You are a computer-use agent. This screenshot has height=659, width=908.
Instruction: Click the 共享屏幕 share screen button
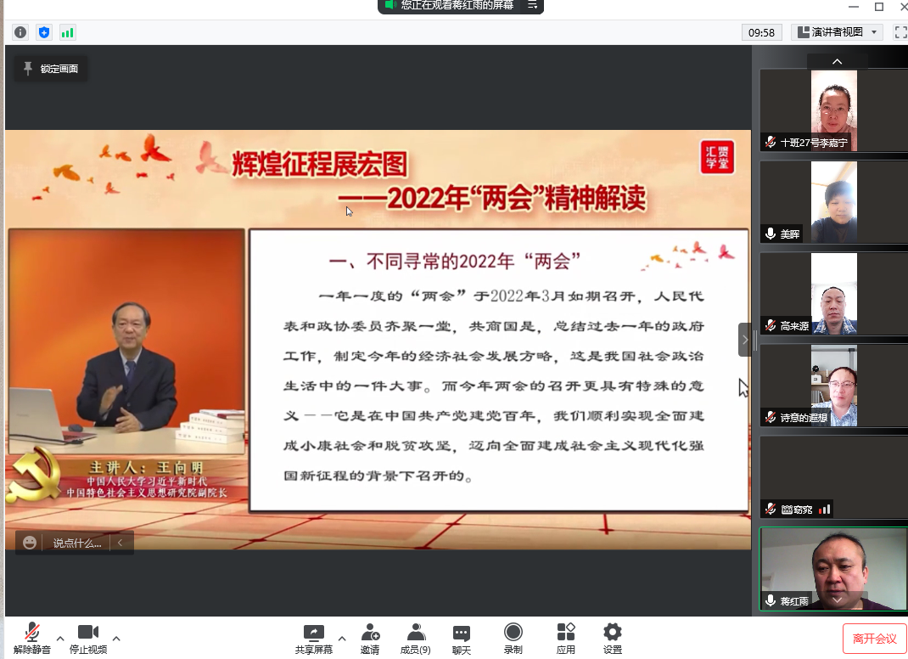tap(314, 638)
